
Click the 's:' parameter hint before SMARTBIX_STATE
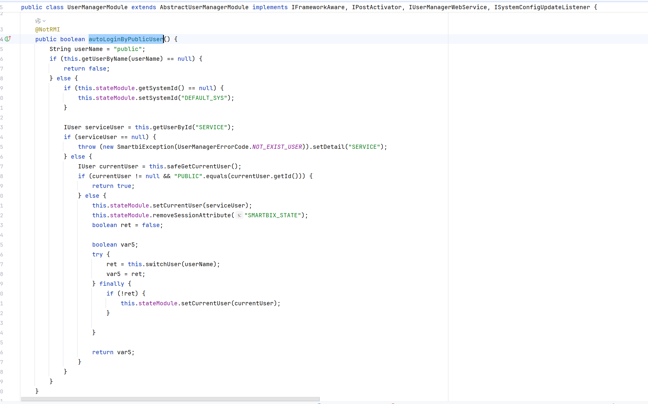239,215
